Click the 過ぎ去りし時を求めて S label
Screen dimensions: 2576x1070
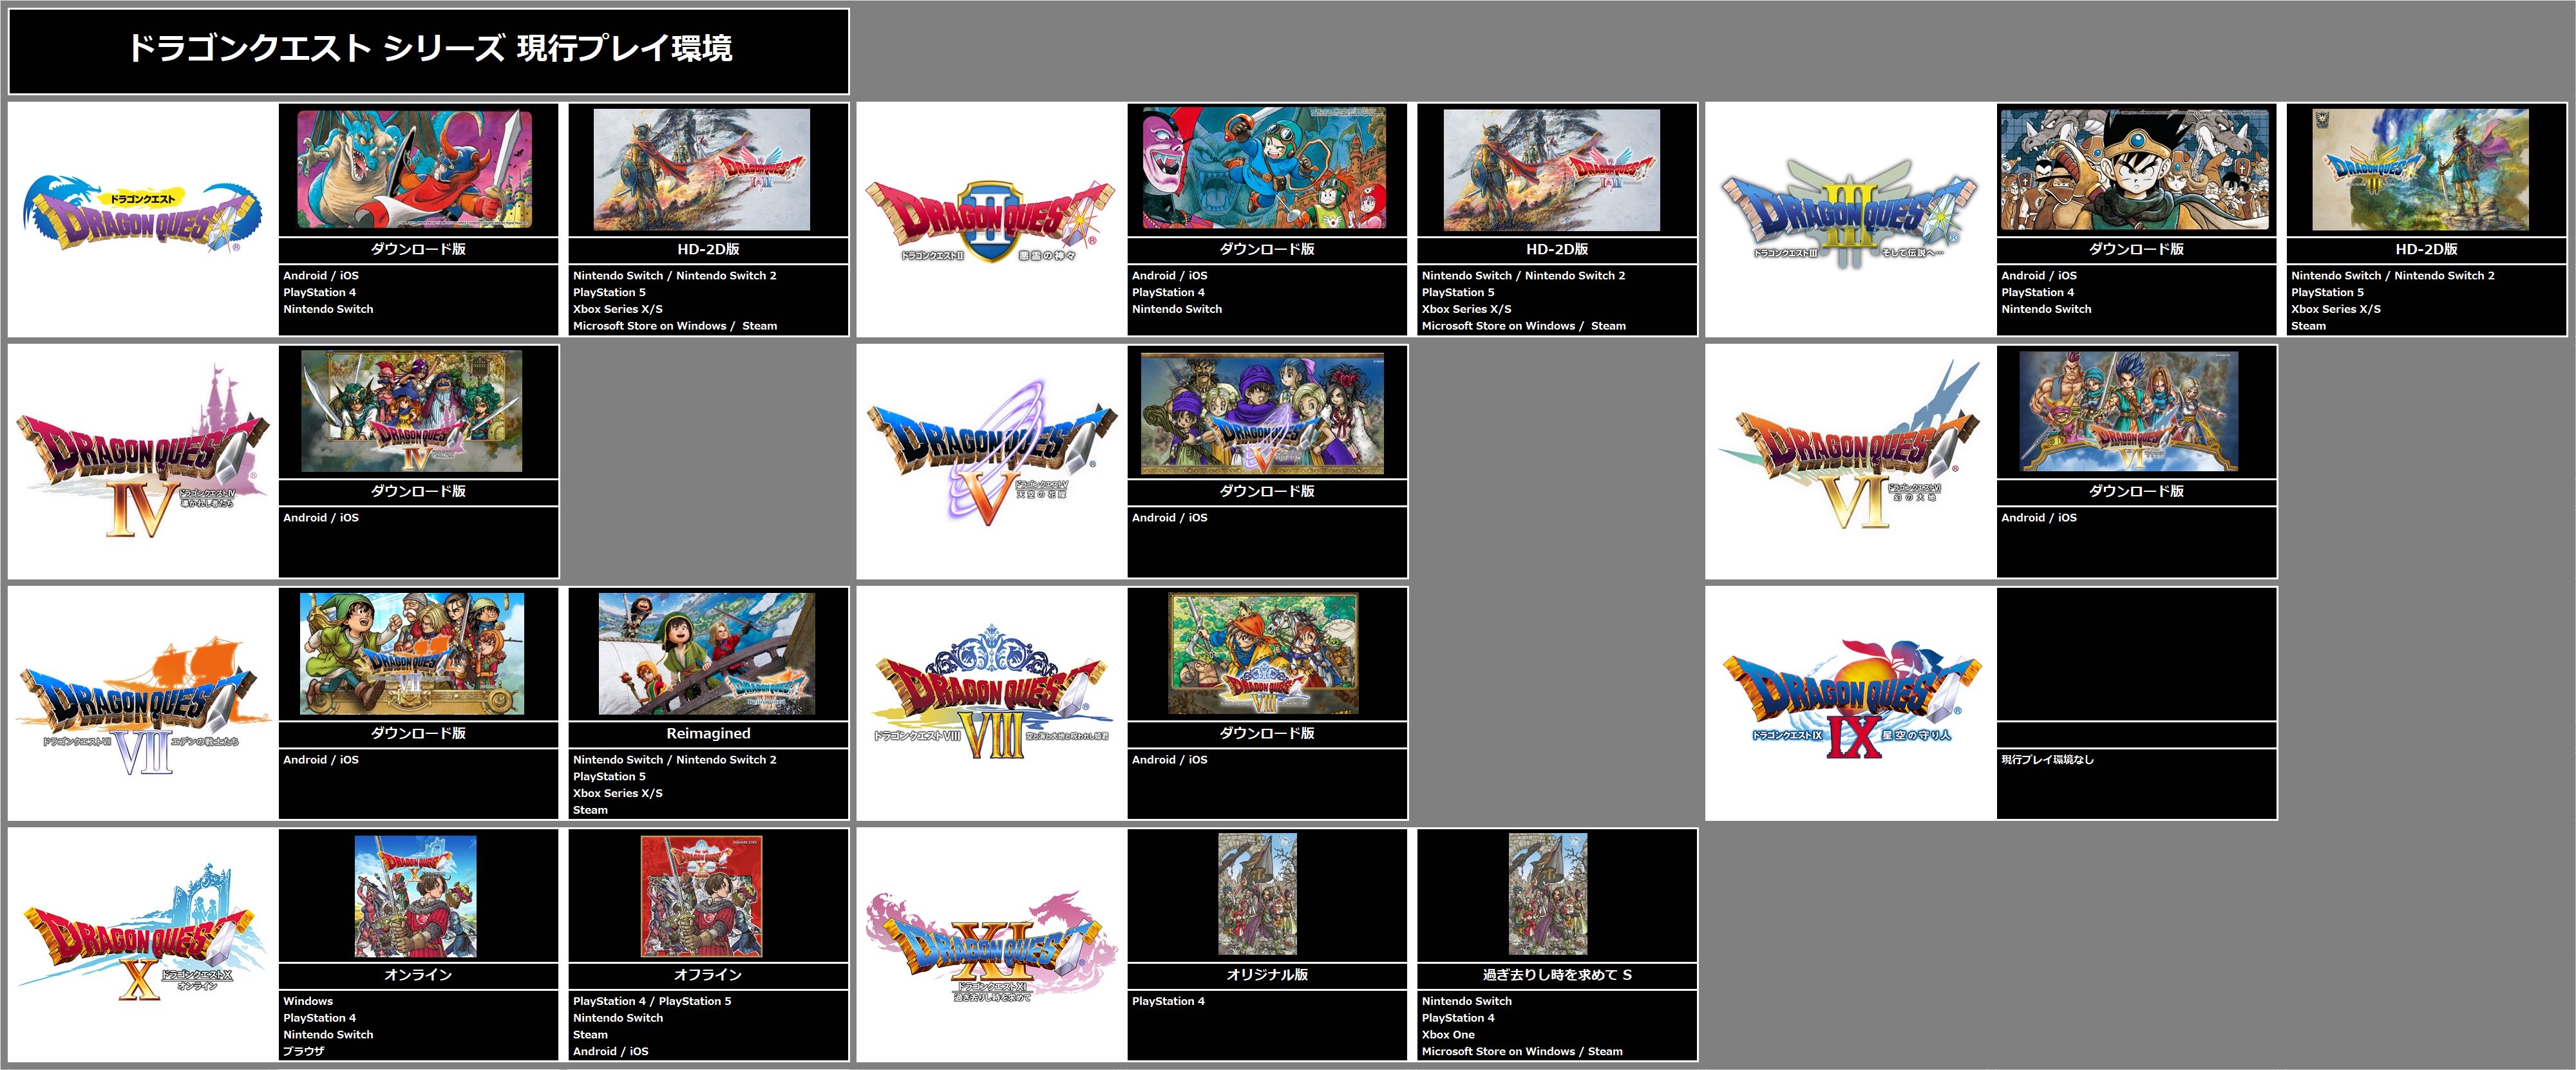[x=1556, y=975]
